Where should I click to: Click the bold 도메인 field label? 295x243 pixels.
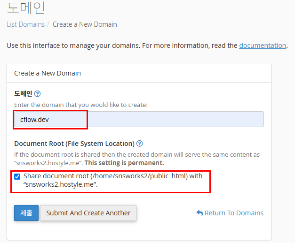pos(23,94)
